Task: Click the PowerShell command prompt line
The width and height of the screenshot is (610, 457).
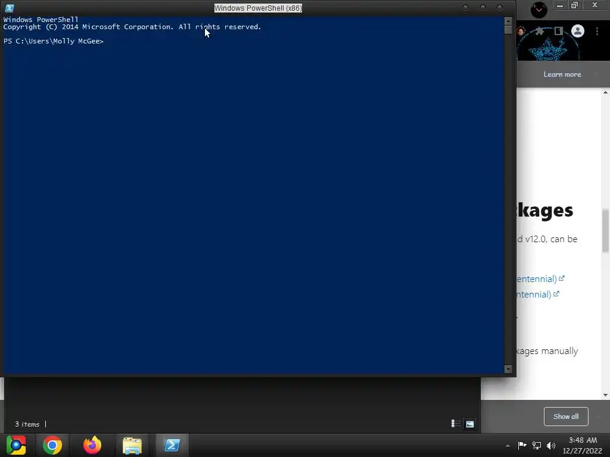Action: click(x=54, y=41)
